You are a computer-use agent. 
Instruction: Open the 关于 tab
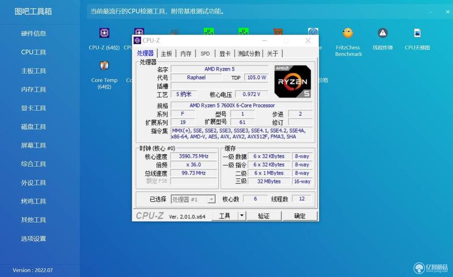pyautogui.click(x=272, y=53)
